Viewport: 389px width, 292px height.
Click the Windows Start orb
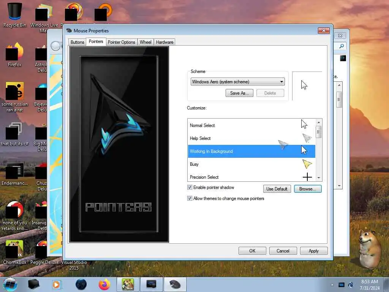(10, 284)
